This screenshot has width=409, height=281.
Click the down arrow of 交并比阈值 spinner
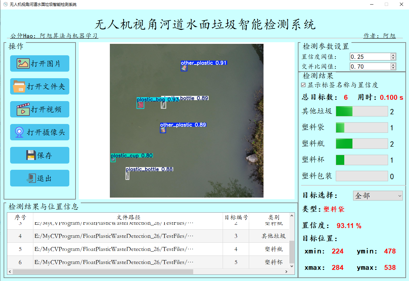tap(393, 68)
